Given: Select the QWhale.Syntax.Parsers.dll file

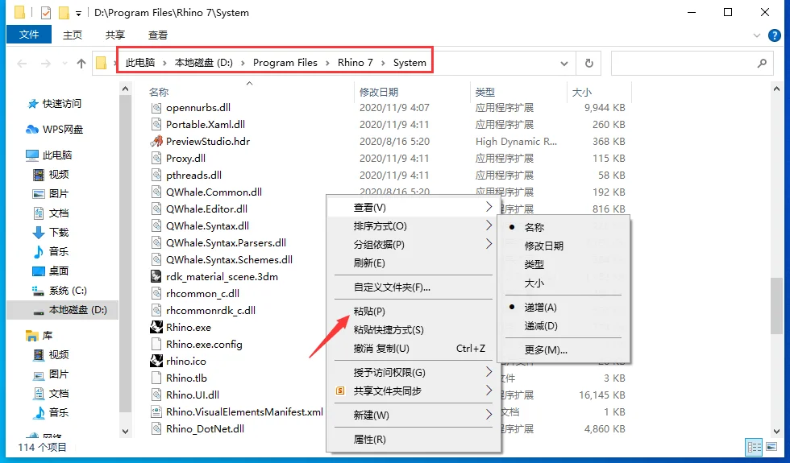Looking at the screenshot, I should (x=227, y=242).
